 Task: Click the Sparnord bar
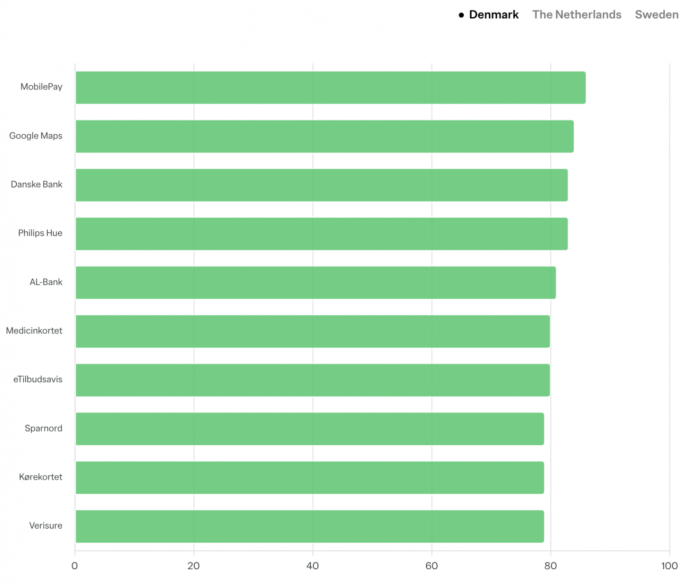[x=310, y=429]
